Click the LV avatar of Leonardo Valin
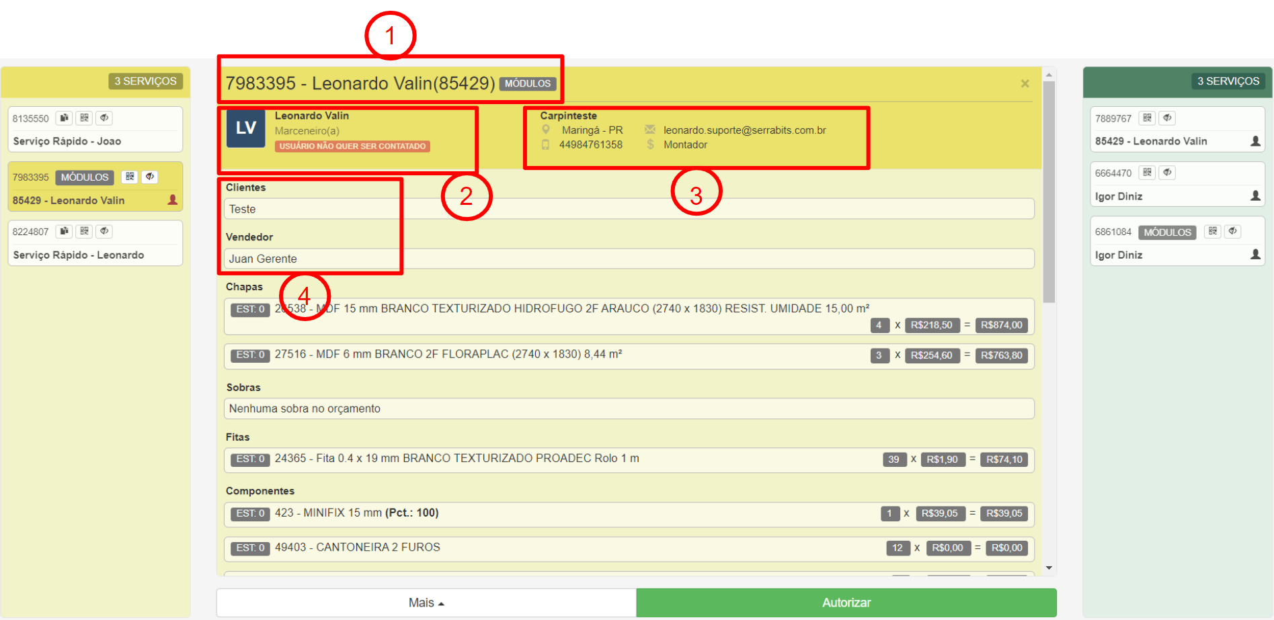Image resolution: width=1274 pixels, height=620 pixels. click(x=245, y=128)
